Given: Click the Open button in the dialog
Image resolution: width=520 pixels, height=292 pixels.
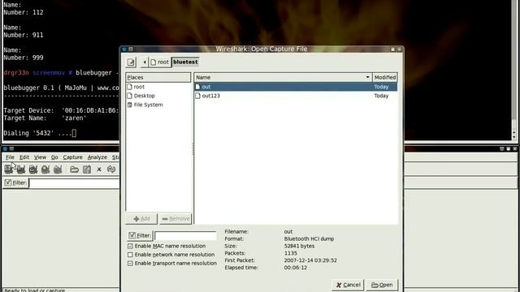Looking at the screenshot, I should 382,285.
